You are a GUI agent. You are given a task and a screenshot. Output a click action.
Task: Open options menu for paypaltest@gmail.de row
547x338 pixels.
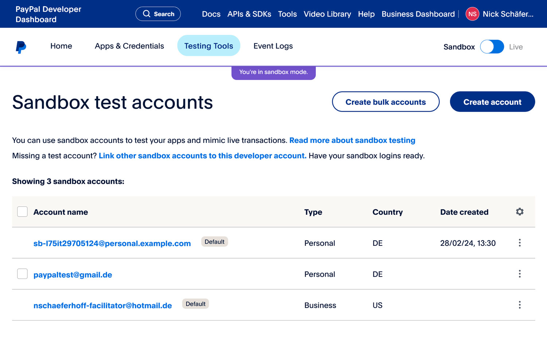(x=520, y=274)
